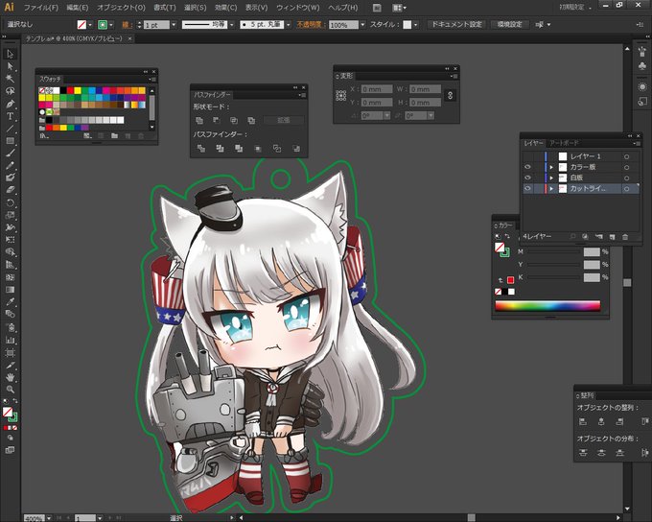Expand the カットライ layer
652x522 pixels.
click(x=551, y=189)
